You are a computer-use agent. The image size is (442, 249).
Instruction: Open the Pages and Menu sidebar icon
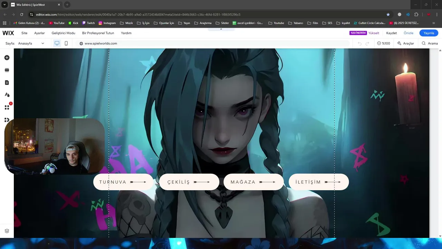[7, 83]
